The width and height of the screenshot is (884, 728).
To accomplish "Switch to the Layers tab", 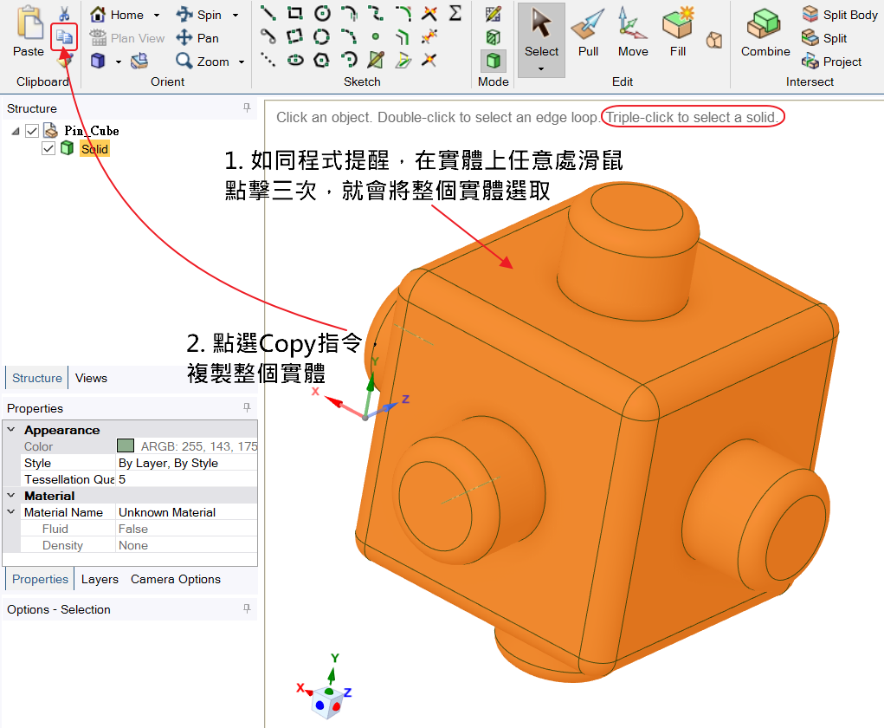I will pyautogui.click(x=100, y=580).
